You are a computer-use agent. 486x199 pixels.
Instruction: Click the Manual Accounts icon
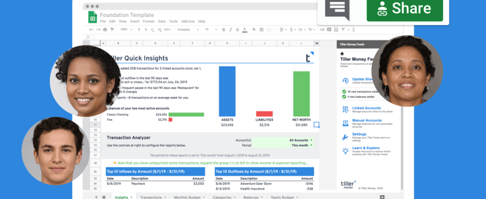point(345,123)
